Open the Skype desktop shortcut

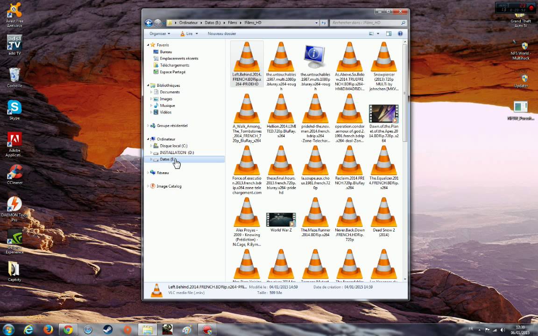[x=14, y=110]
